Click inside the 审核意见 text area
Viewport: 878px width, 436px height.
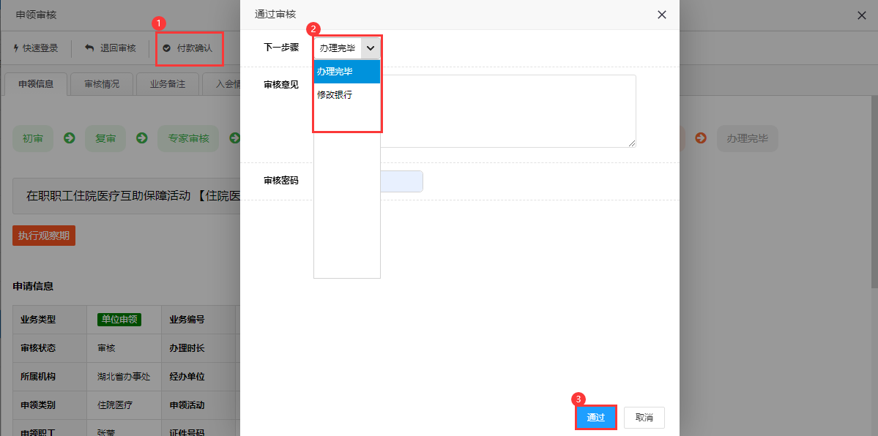click(508, 110)
